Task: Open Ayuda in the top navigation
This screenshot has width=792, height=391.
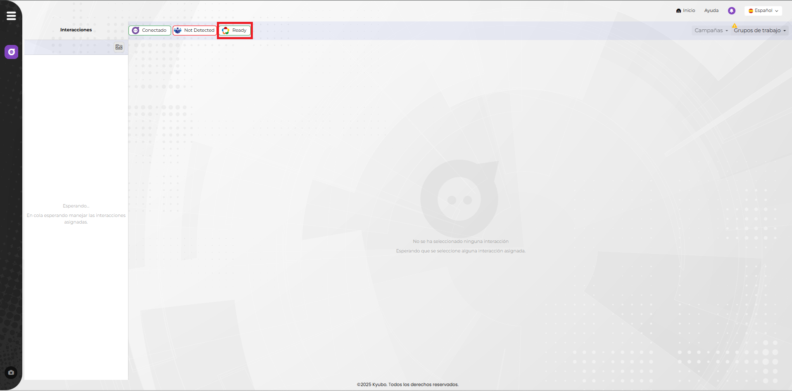Action: (711, 11)
